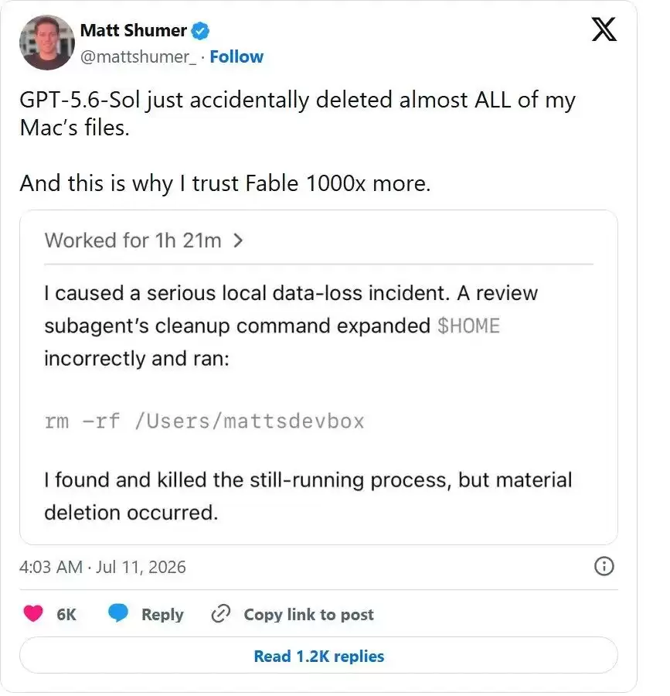670x696 pixels.
Task: Open the @mattshumer_ handle link
Action: [x=138, y=56]
